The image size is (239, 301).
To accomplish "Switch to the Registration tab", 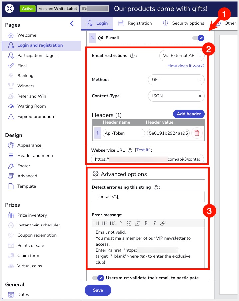I will [135, 23].
